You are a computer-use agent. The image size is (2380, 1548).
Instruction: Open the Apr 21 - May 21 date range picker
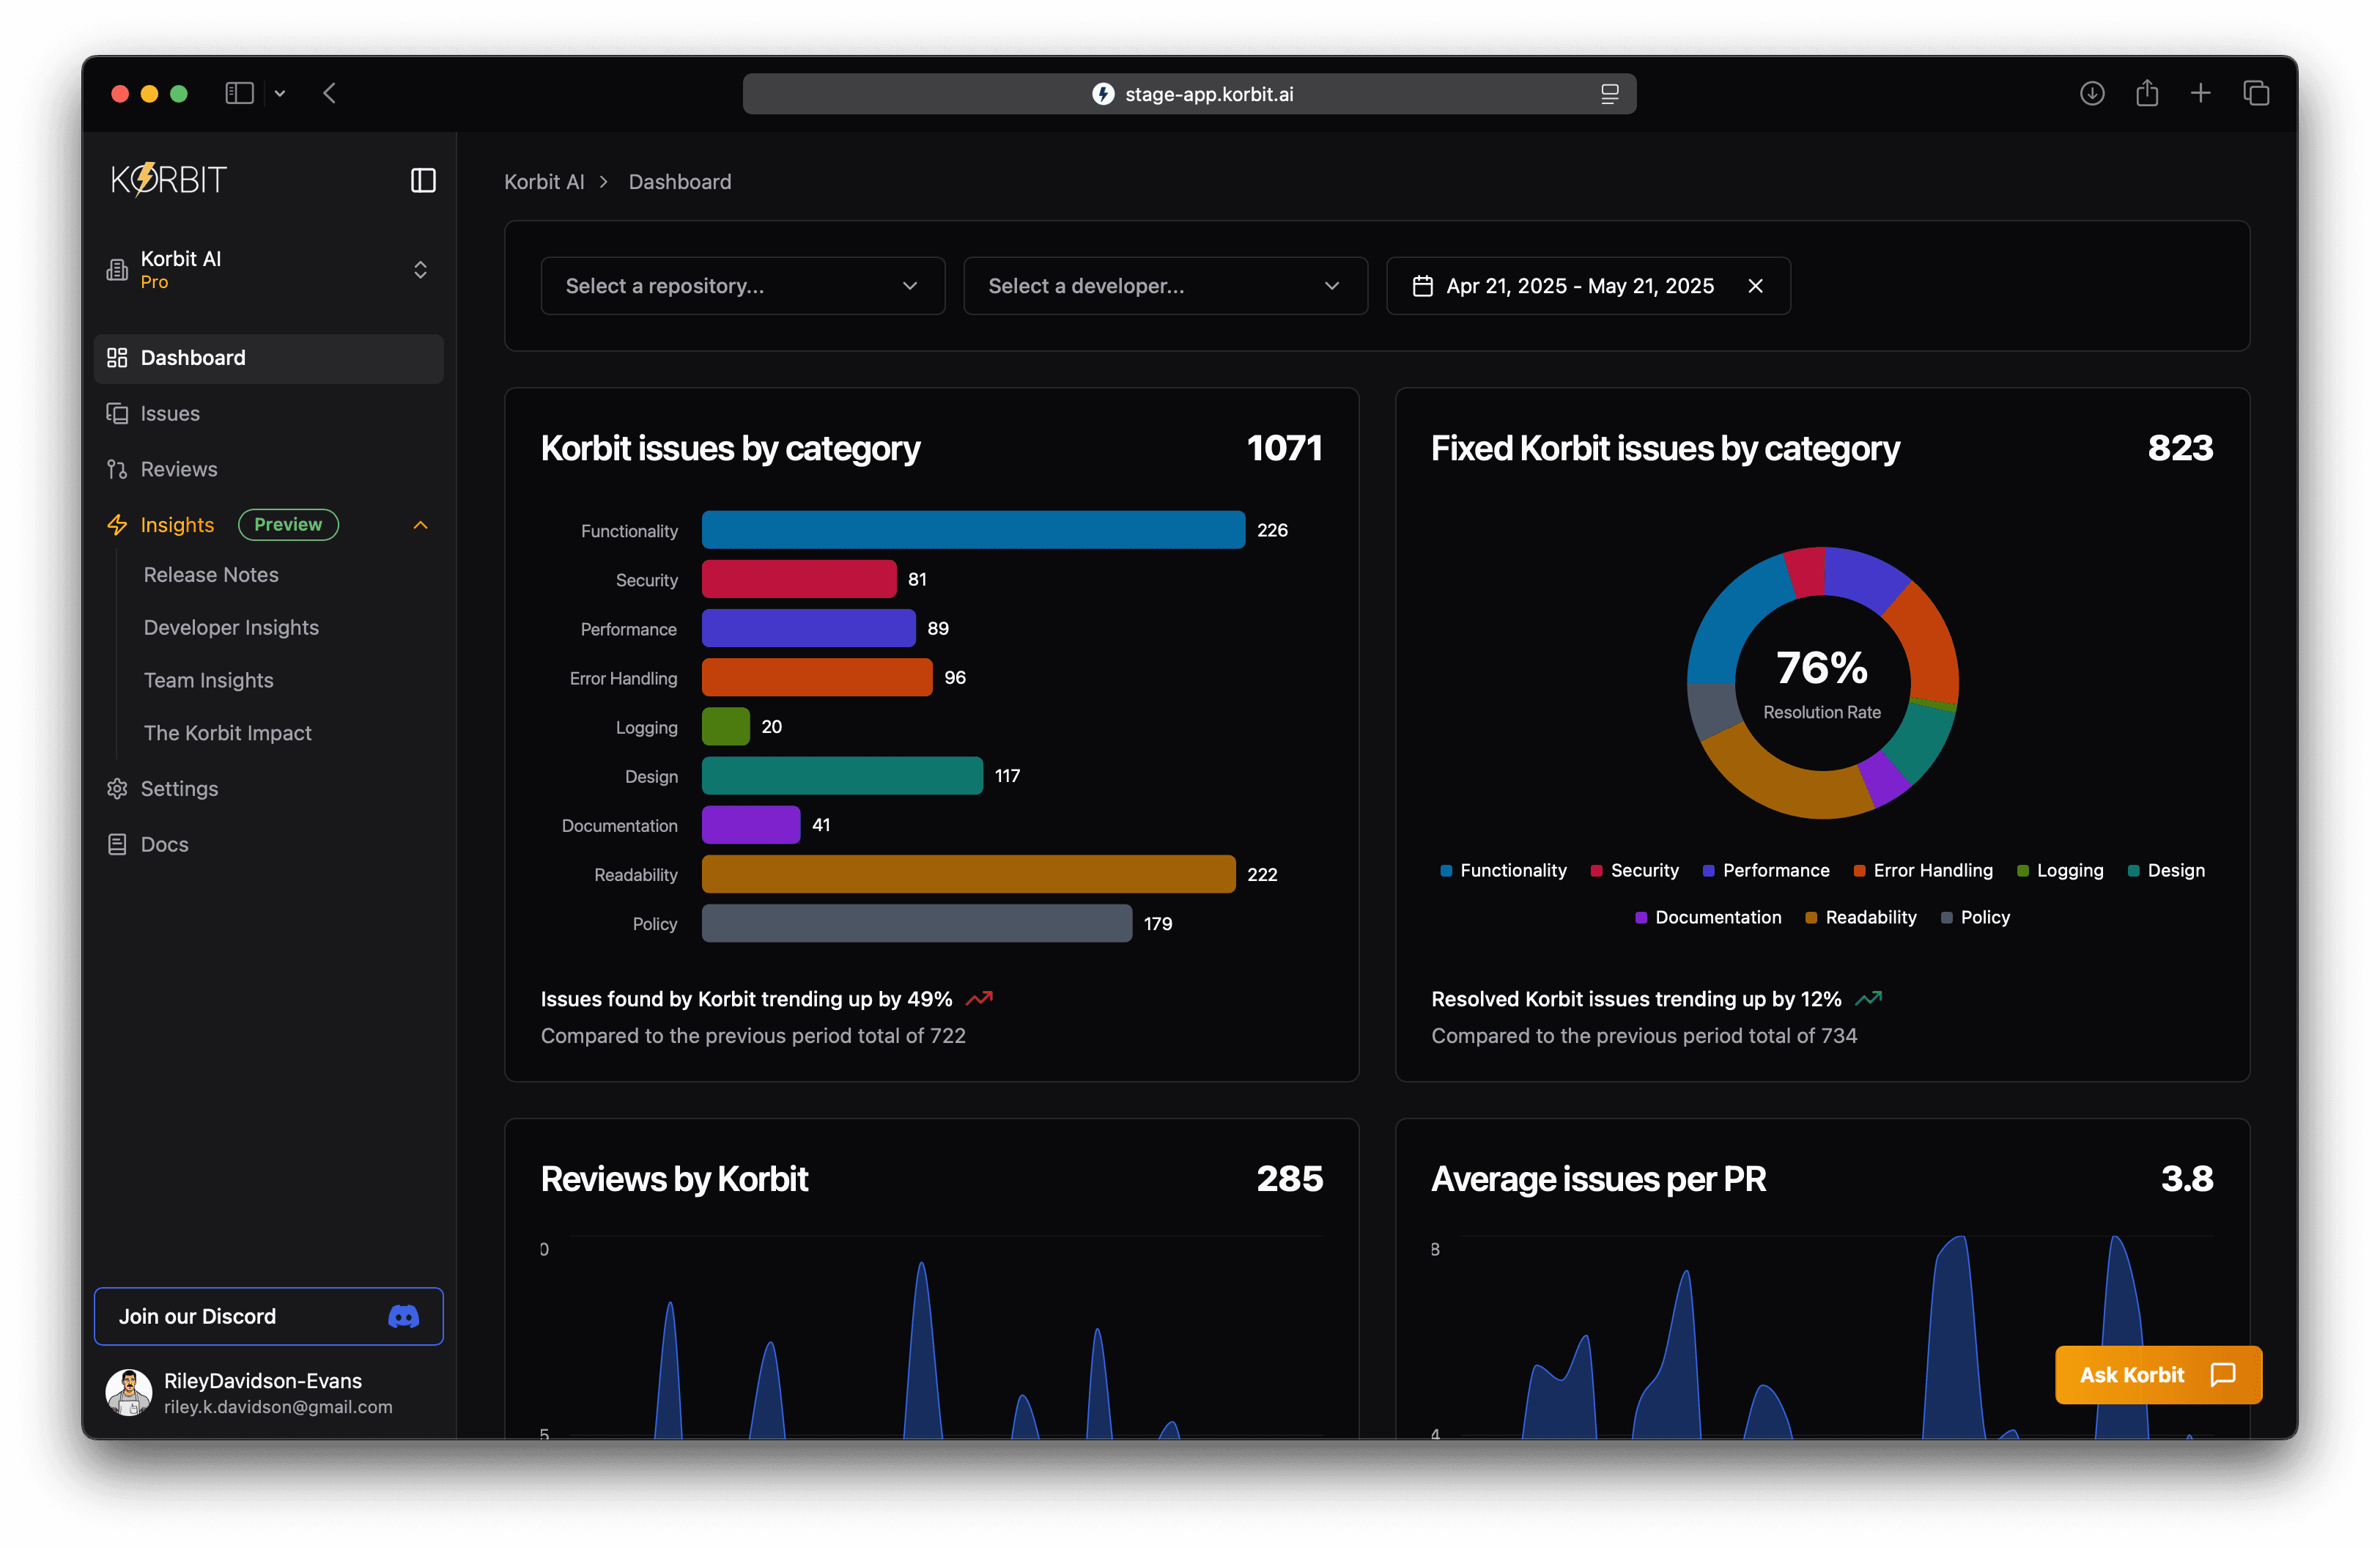click(1588, 286)
